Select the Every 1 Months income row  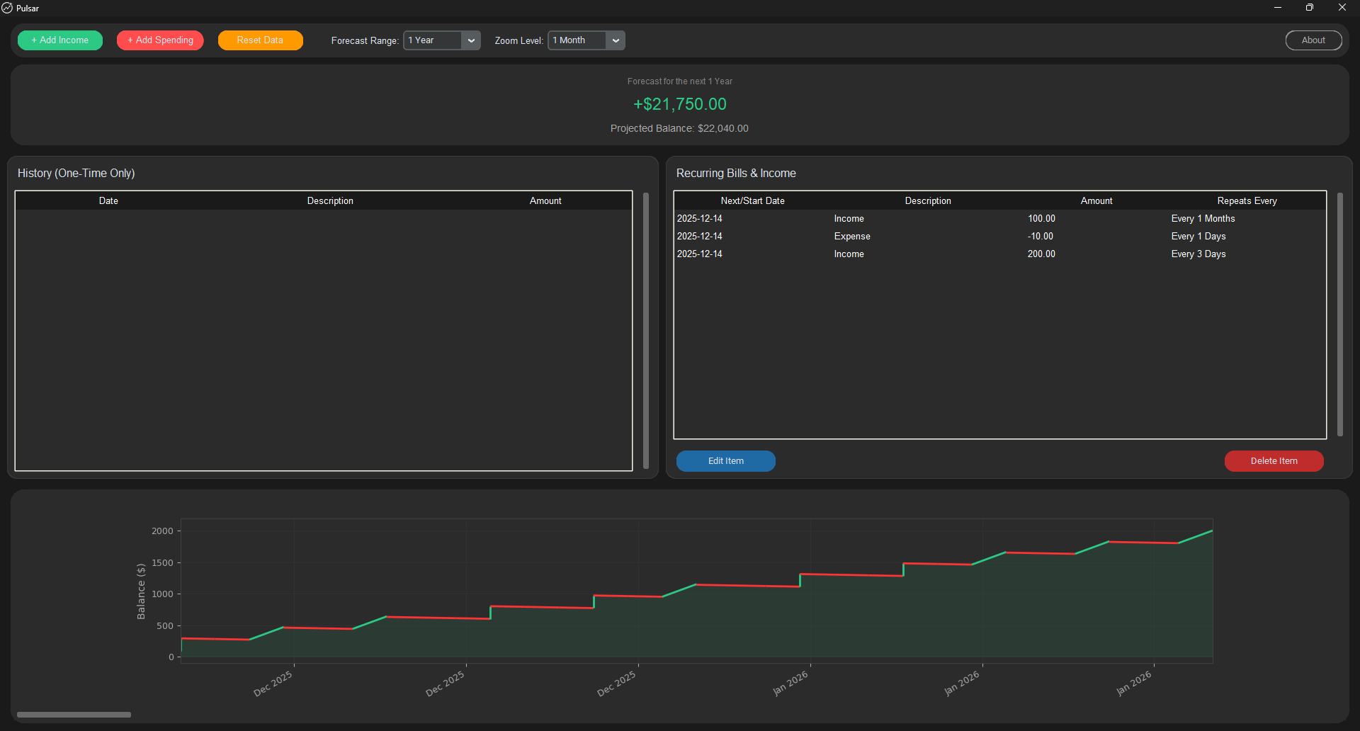click(999, 219)
